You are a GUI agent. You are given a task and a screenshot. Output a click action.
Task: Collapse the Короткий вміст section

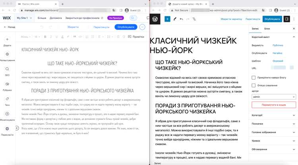[x=273, y=37]
